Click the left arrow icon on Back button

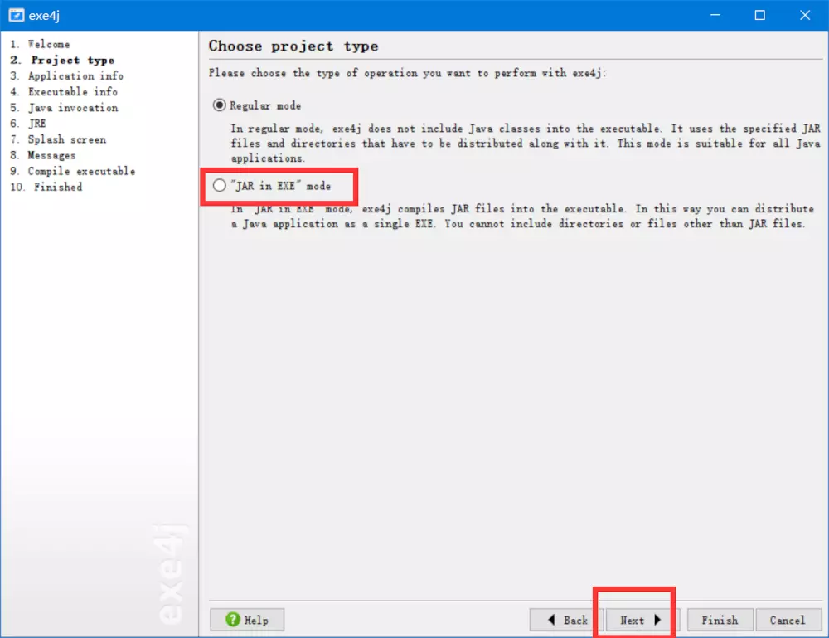(551, 620)
